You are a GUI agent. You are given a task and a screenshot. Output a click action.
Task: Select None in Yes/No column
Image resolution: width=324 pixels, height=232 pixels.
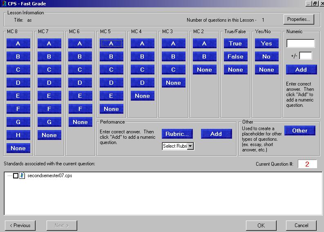(266, 70)
